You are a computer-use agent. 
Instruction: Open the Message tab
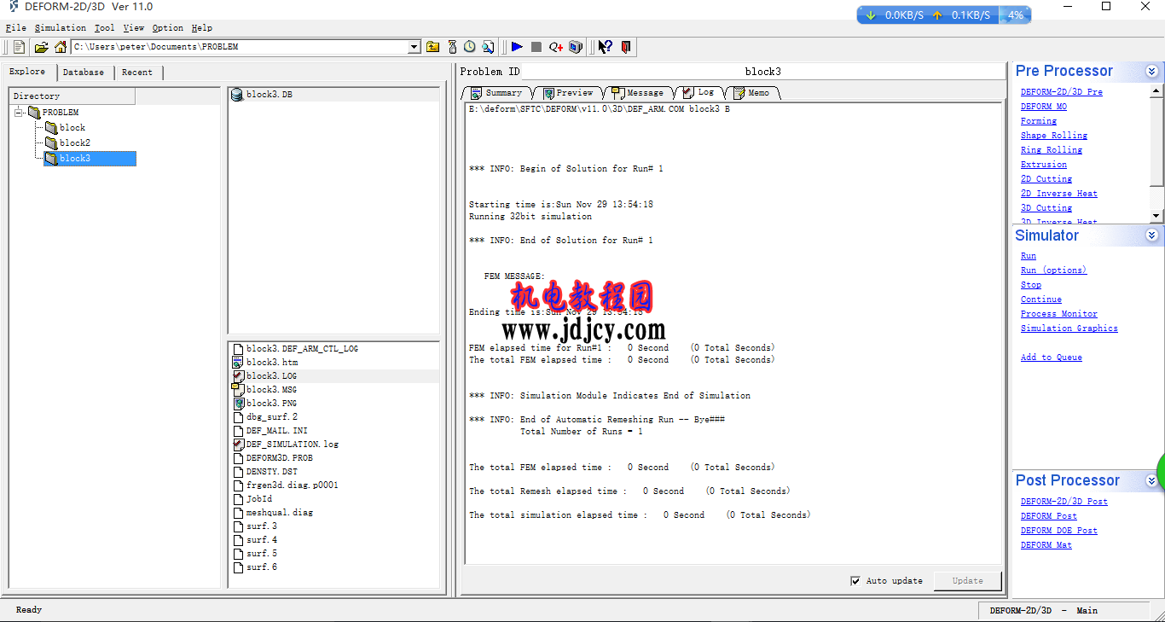tap(638, 93)
